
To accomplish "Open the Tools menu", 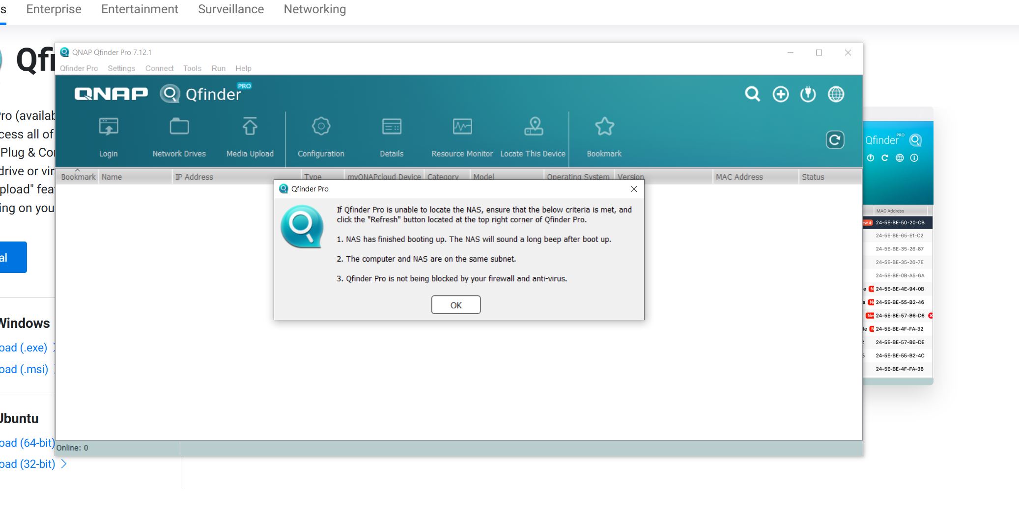I will (192, 68).
